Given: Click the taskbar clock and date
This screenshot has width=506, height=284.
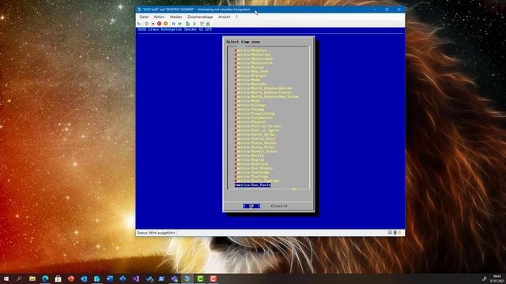Looking at the screenshot, I should point(497,278).
